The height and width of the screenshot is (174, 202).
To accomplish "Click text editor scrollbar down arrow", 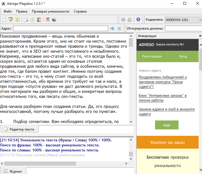I will tap(131, 122).
